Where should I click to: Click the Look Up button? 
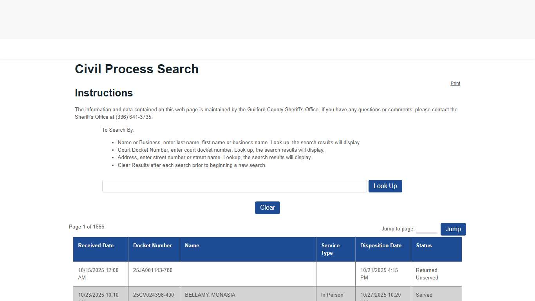[385, 186]
